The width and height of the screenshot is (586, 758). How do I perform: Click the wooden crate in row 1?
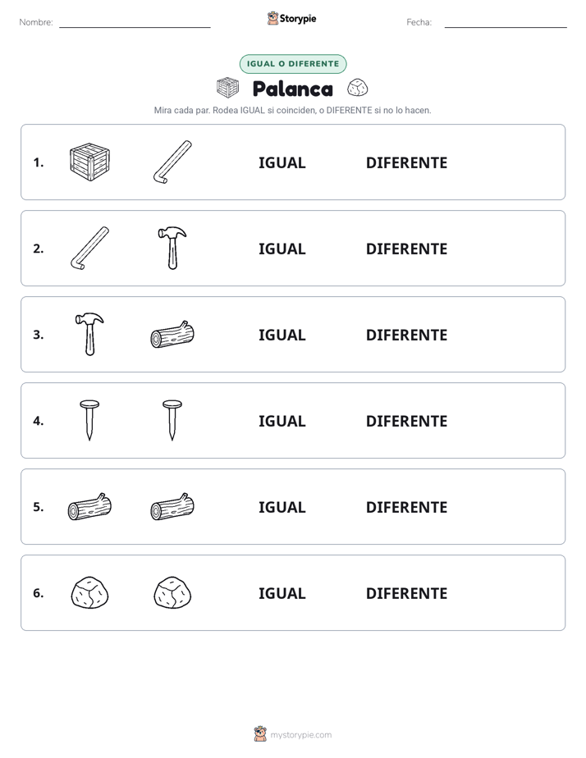pos(90,162)
